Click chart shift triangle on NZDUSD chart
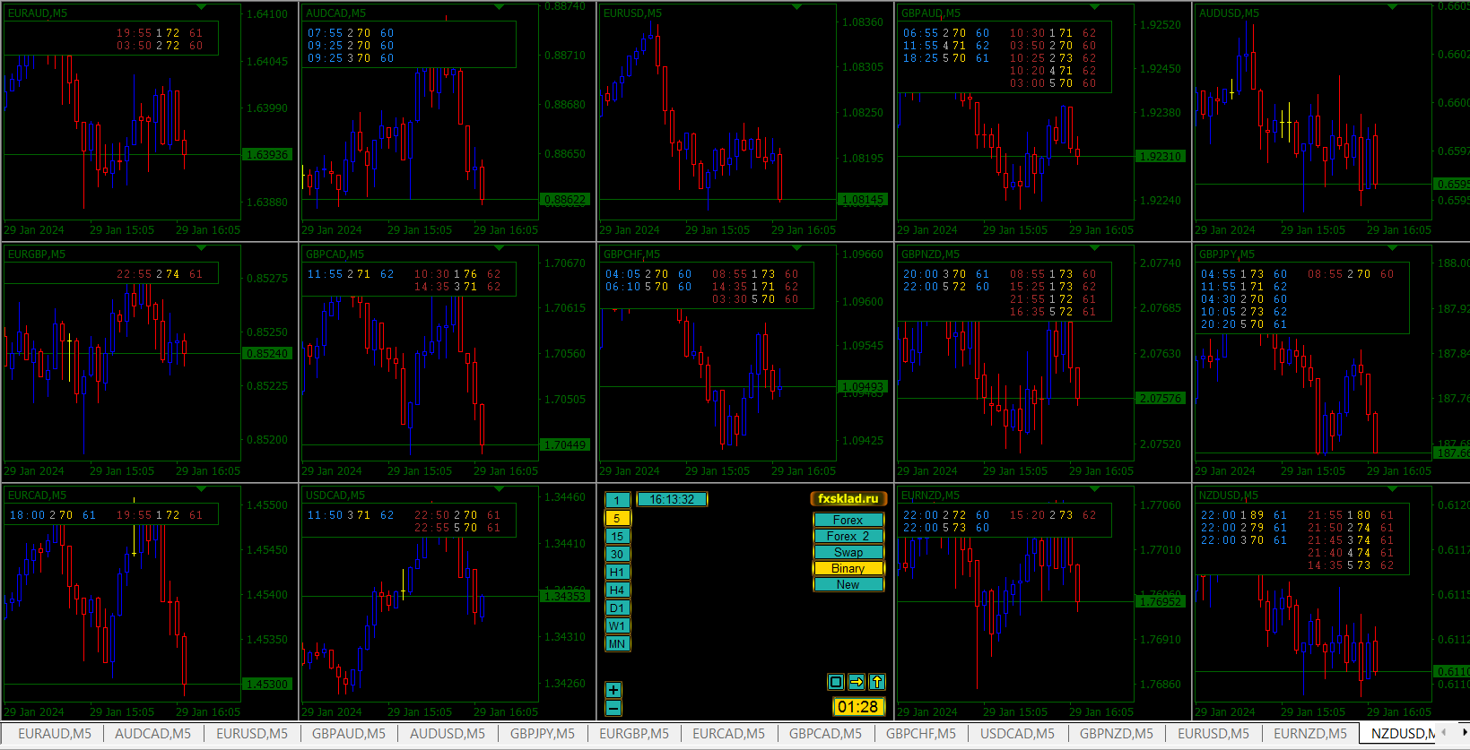 point(1392,489)
